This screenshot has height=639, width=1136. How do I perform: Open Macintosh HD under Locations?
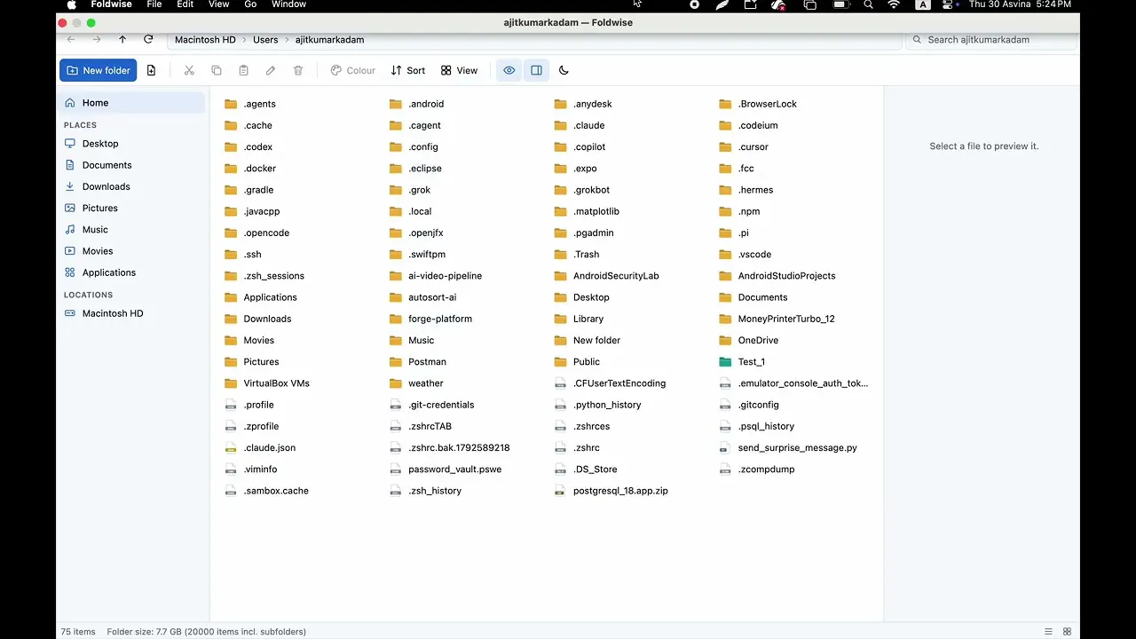click(x=131, y=313)
